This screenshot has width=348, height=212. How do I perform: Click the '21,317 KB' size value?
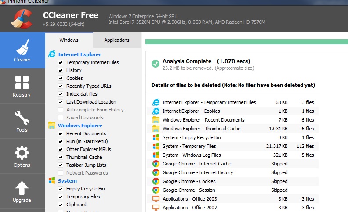[277, 146]
